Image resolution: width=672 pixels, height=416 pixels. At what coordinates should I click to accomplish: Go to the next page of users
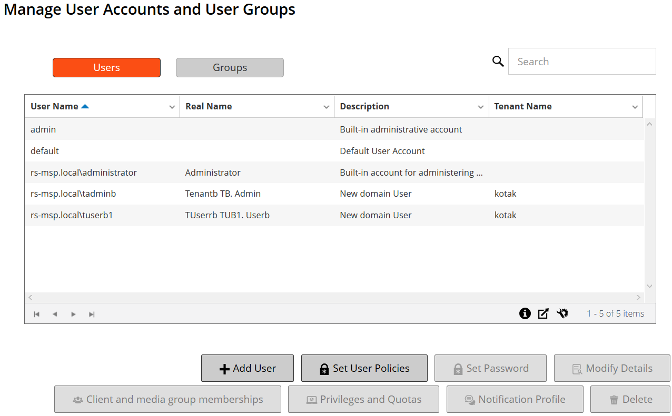(73, 314)
